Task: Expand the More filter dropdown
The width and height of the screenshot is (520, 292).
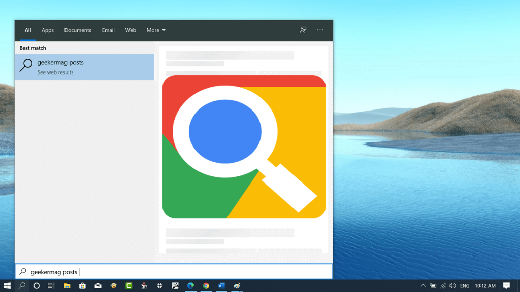Action: click(156, 30)
